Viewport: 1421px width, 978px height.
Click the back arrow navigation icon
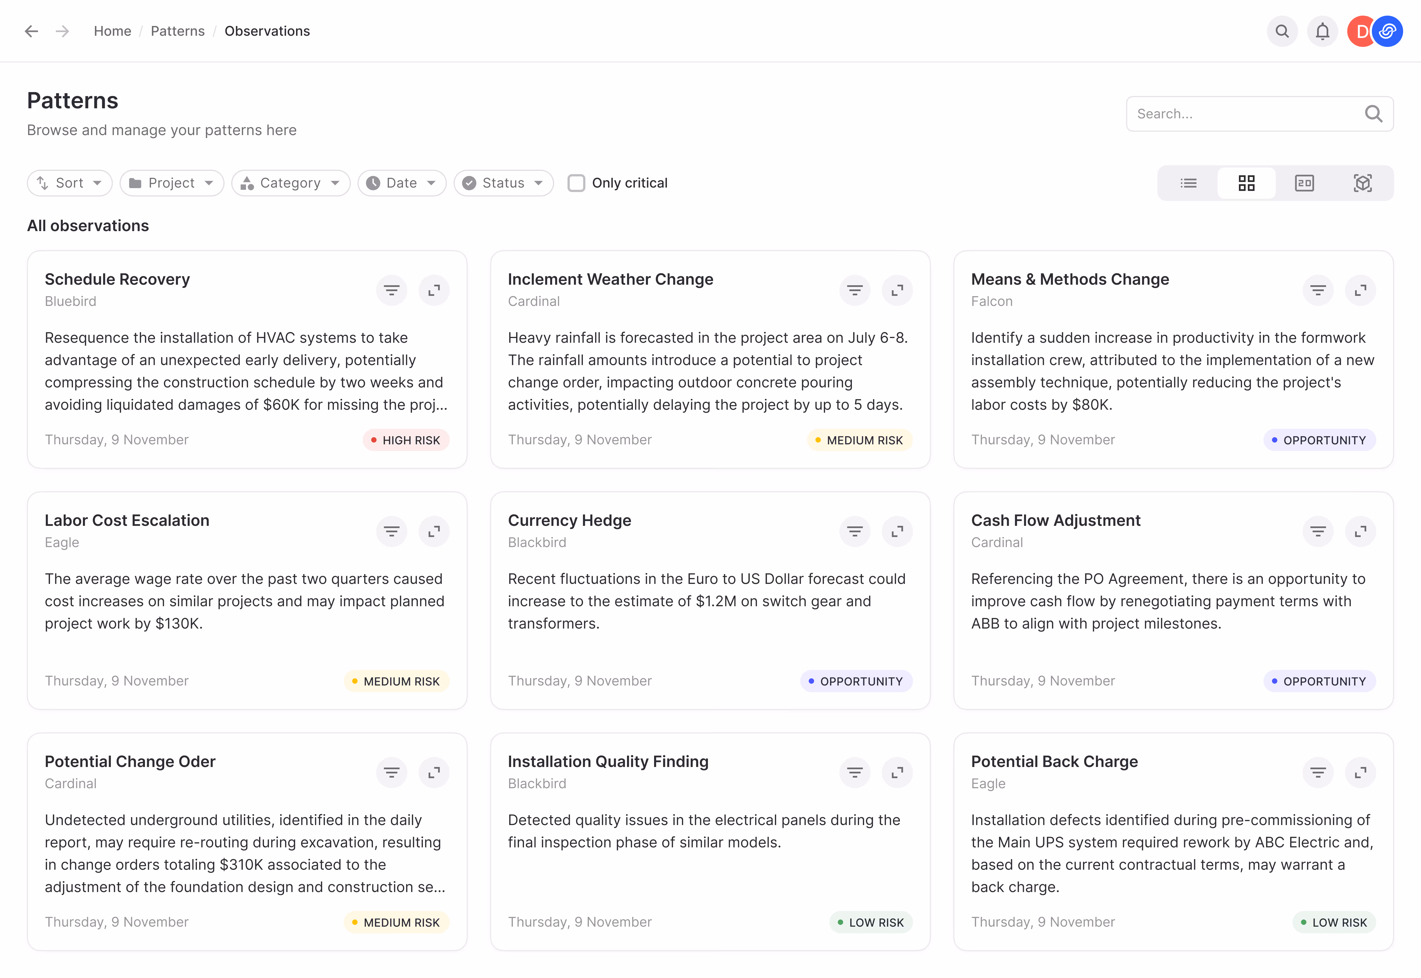click(x=31, y=31)
